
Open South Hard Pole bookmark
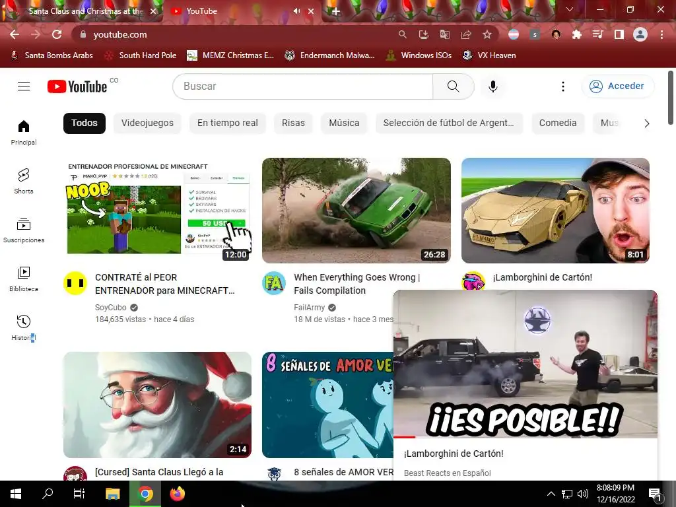(x=141, y=55)
